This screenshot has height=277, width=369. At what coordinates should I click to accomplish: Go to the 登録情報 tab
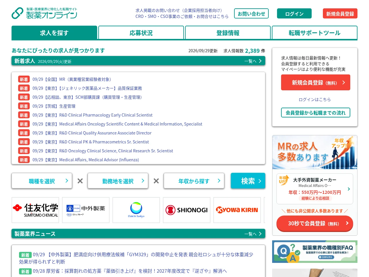[228, 33]
